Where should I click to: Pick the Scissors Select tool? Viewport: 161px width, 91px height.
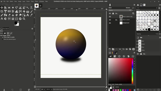click(20, 8)
